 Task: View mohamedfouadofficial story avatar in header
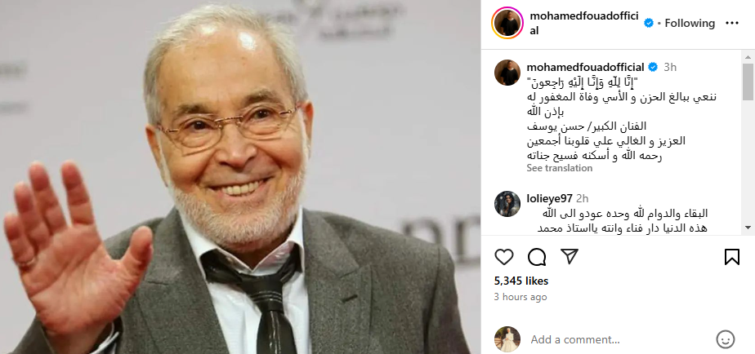click(507, 23)
